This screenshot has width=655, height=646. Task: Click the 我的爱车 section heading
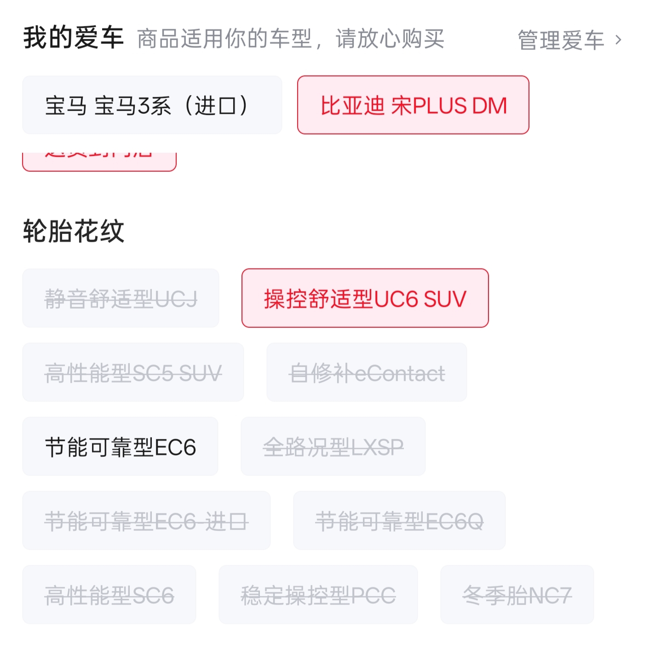[74, 38]
